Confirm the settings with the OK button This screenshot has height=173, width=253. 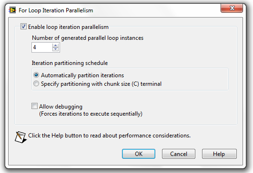pos(139,154)
